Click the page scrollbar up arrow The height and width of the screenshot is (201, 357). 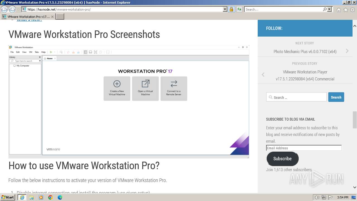[354, 26]
